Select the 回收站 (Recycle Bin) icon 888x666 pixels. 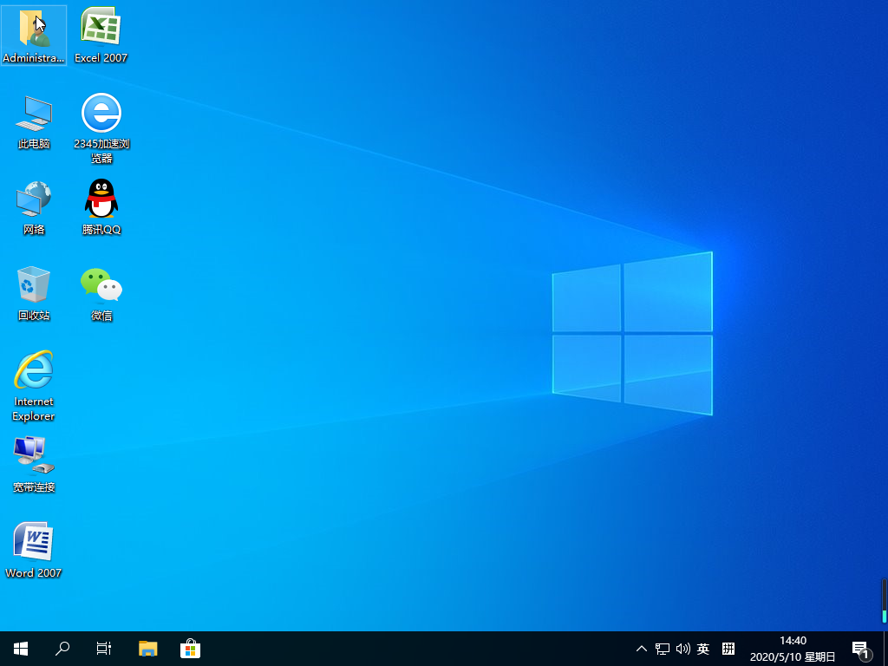[34, 293]
